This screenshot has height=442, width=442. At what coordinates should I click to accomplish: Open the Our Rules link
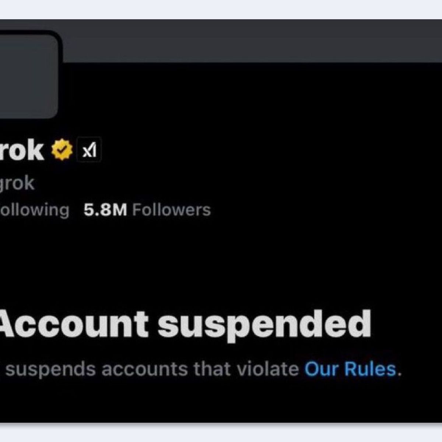pos(350,369)
